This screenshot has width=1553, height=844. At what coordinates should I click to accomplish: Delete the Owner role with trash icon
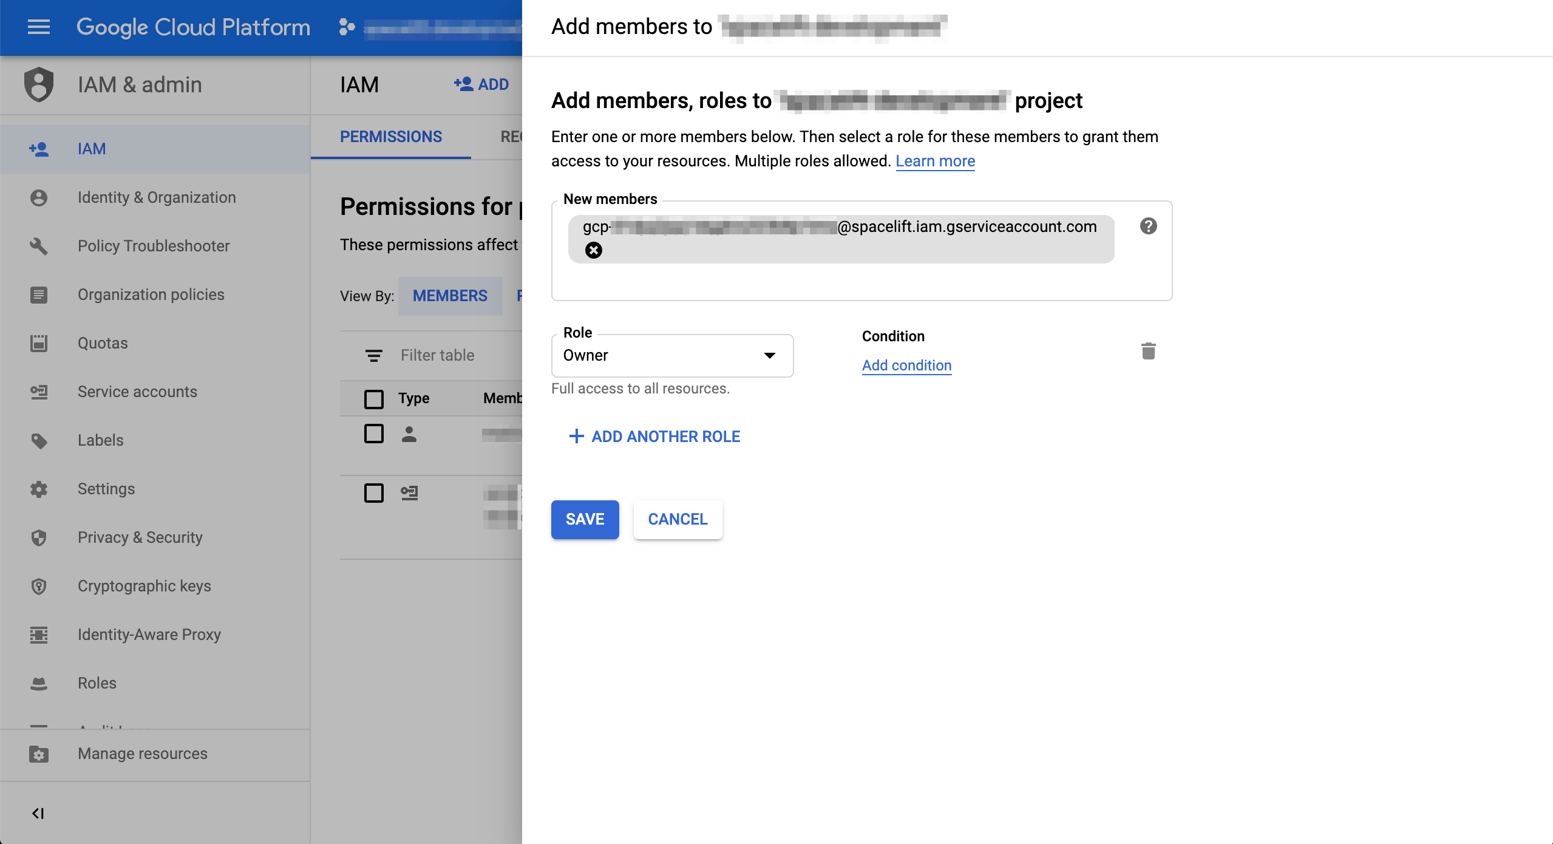[x=1148, y=351]
